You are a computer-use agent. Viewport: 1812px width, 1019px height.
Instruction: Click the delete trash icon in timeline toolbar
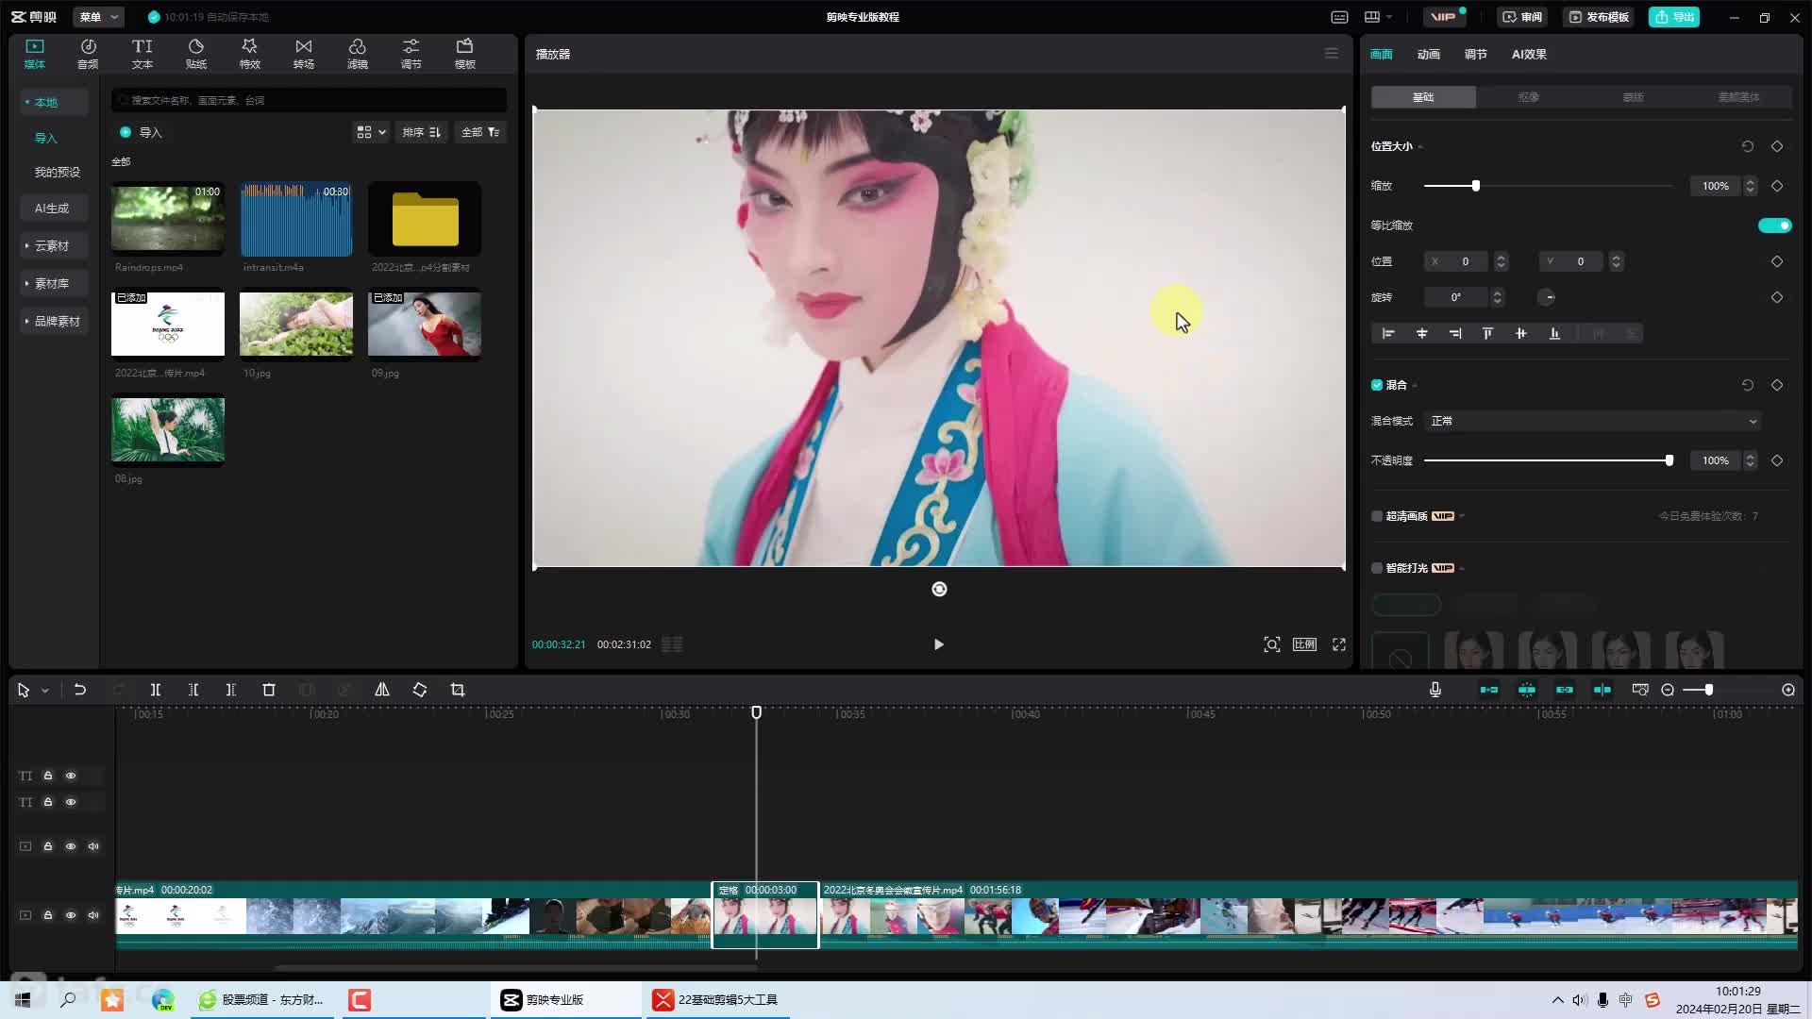click(269, 690)
